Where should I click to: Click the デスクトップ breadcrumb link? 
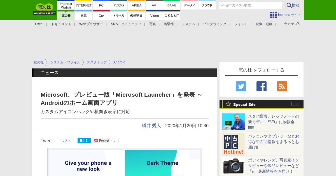tap(97, 62)
